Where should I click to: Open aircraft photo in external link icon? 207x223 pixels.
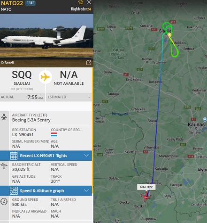point(89,63)
